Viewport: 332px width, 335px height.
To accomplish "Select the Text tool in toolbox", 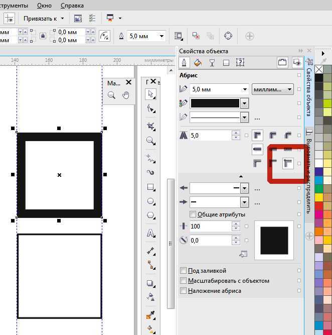I will tap(150, 233).
